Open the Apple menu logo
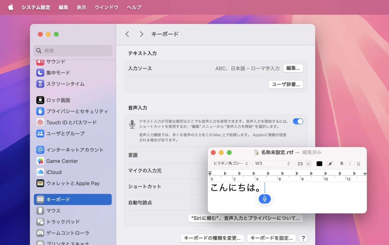389x245 pixels. (x=11, y=7)
